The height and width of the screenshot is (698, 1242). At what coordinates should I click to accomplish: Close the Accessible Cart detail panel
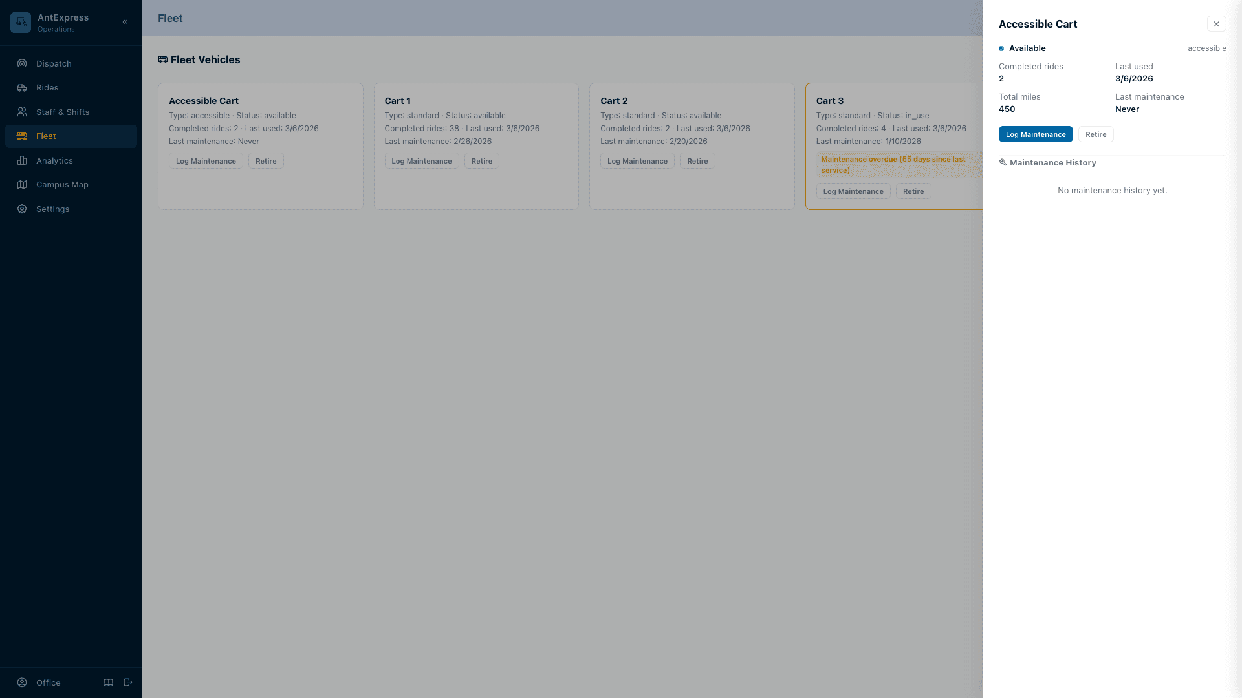coord(1216,23)
